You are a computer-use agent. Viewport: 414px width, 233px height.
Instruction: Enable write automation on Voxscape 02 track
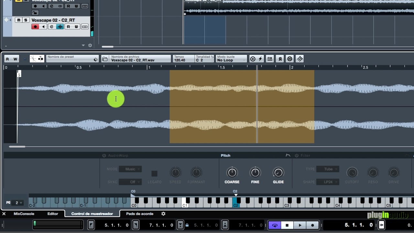[76, 27]
